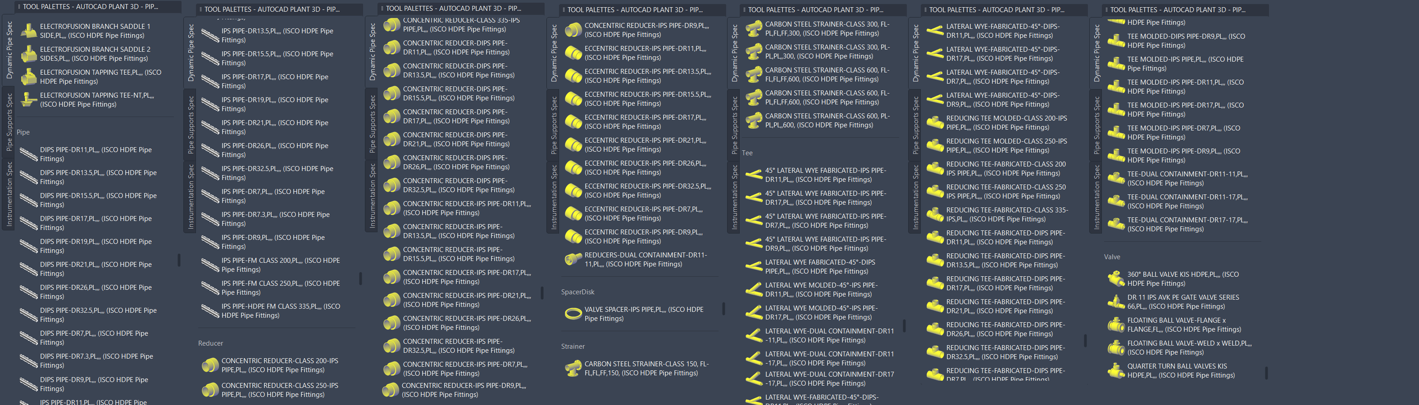Pick Eccentric Reducer-IPS Pipe-DR26 icon
The height and width of the screenshot is (405, 1419).
[573, 168]
